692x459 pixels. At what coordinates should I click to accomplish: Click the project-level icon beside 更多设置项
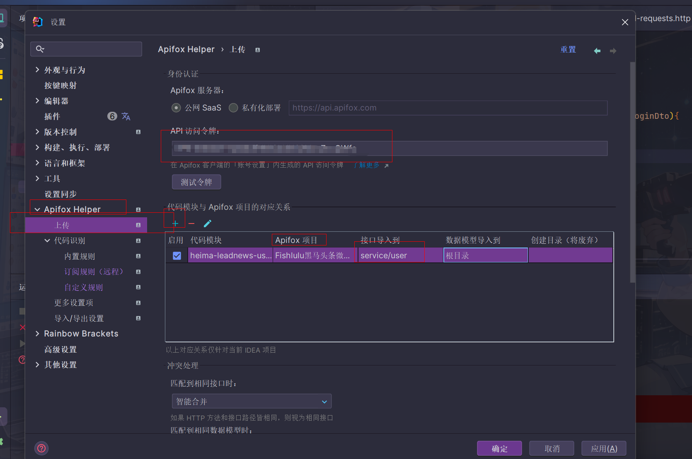[138, 303]
